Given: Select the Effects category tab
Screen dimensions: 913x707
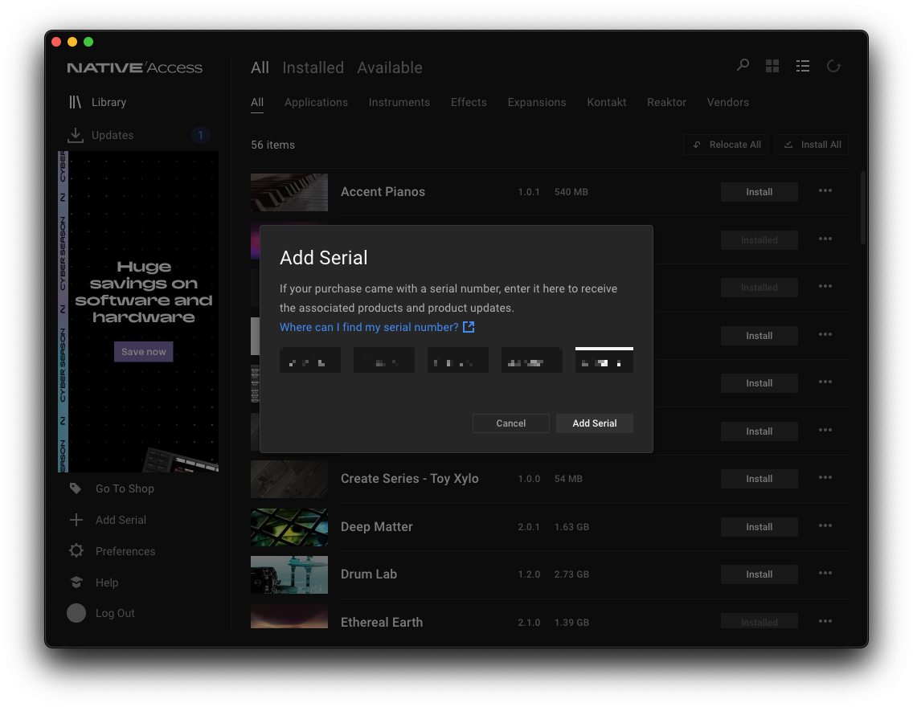Looking at the screenshot, I should pyautogui.click(x=468, y=102).
